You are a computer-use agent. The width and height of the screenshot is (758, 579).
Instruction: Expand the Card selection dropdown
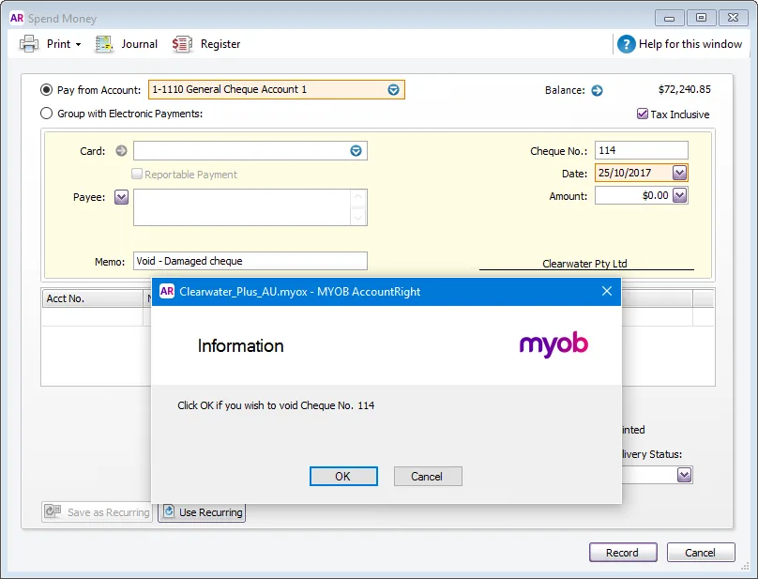point(356,151)
